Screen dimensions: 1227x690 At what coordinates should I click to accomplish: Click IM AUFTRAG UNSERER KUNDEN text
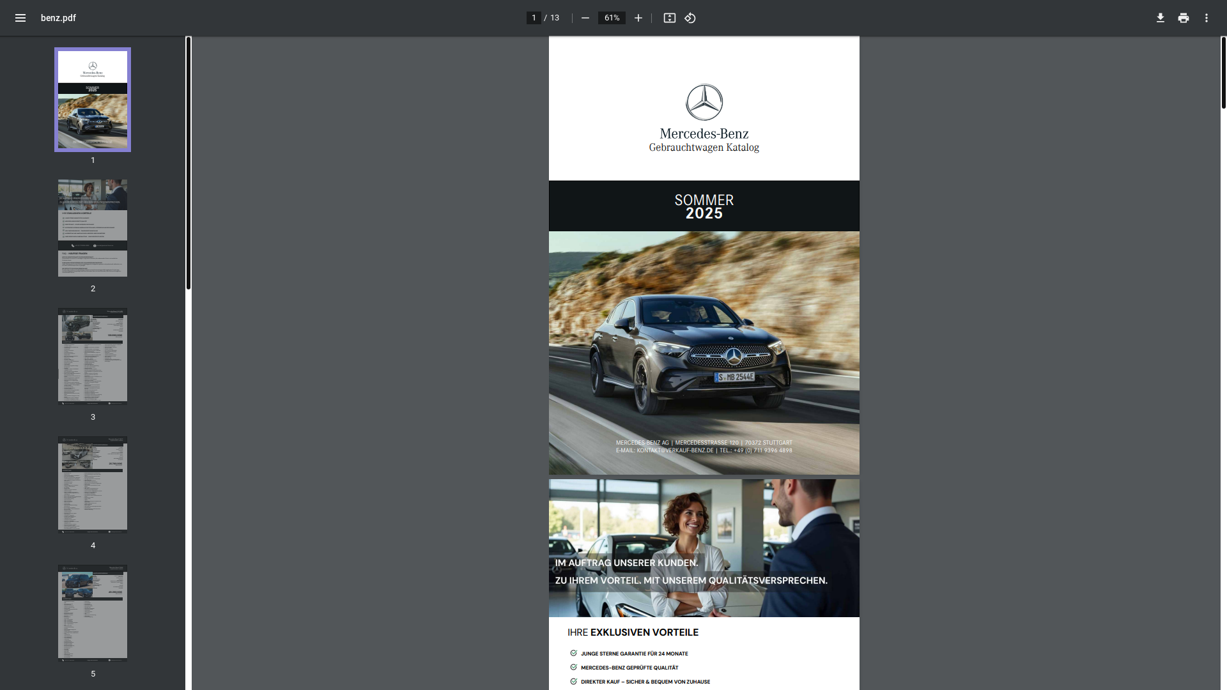[x=626, y=563]
